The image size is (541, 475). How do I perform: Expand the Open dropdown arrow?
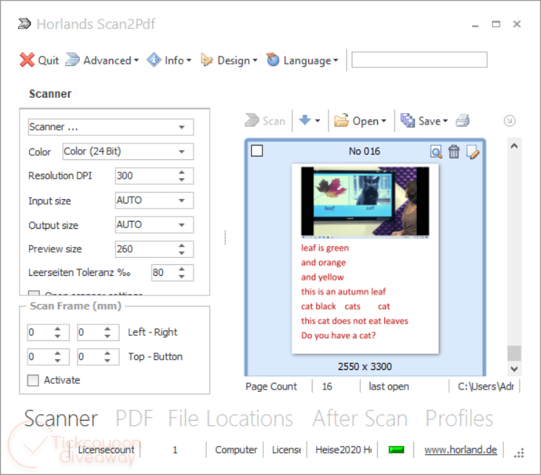pos(384,121)
